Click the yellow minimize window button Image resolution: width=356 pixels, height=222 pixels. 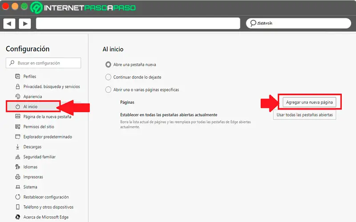coord(15,6)
